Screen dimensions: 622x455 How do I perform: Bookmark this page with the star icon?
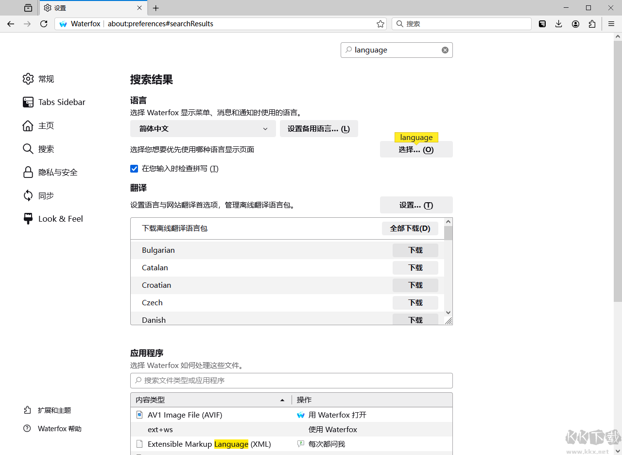[380, 23]
